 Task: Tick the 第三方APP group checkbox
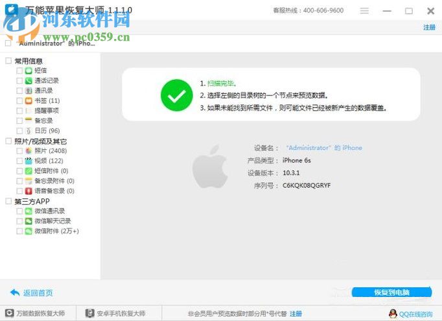click(x=8, y=201)
